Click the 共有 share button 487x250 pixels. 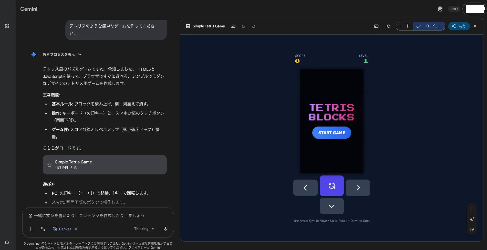(x=459, y=26)
